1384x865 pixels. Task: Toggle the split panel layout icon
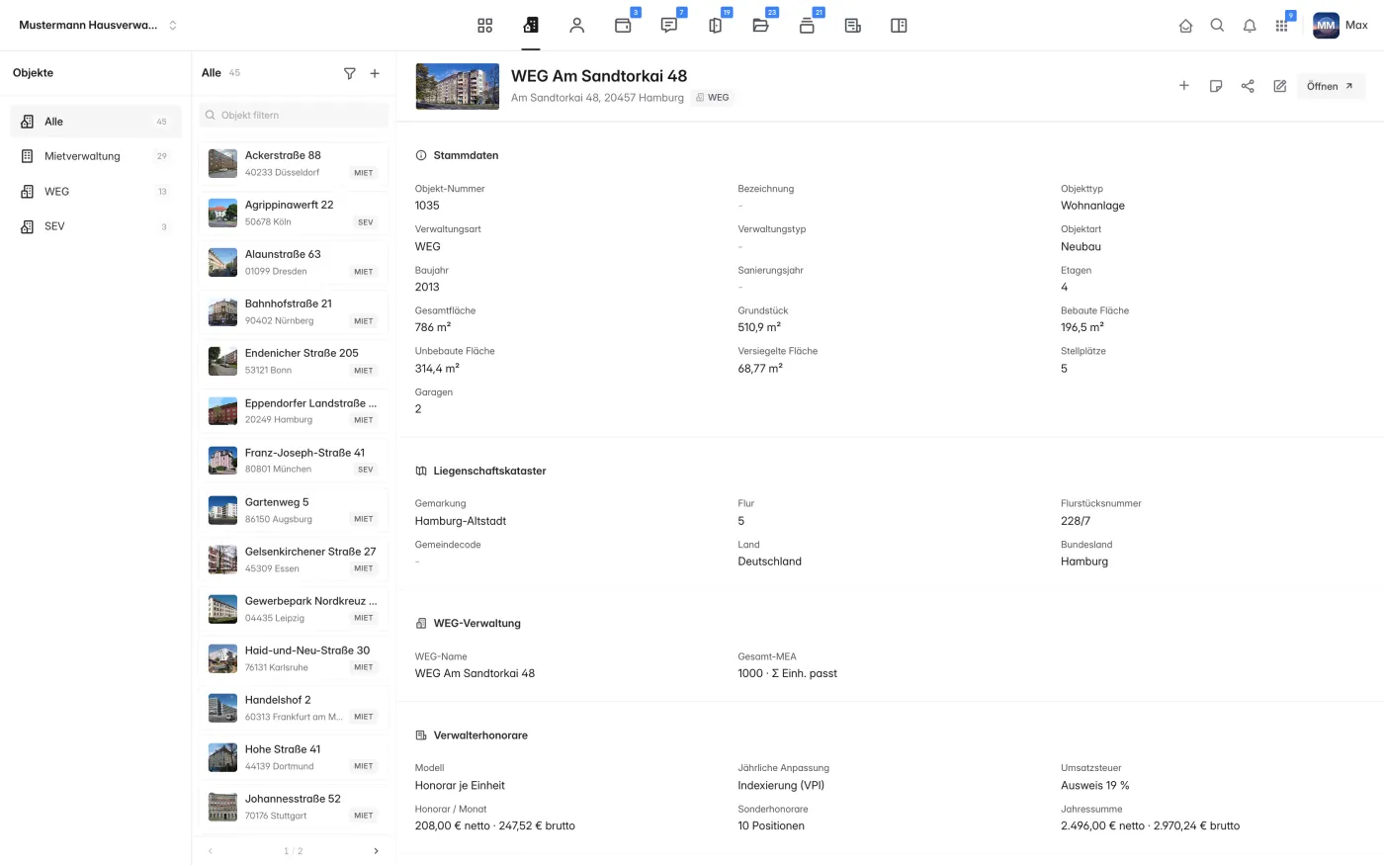coord(899,26)
